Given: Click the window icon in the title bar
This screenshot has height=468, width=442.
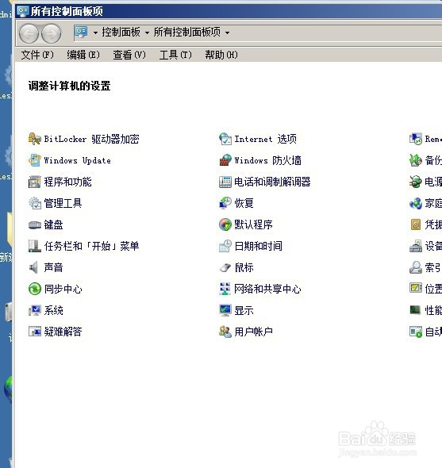Looking at the screenshot, I should pos(23,11).
